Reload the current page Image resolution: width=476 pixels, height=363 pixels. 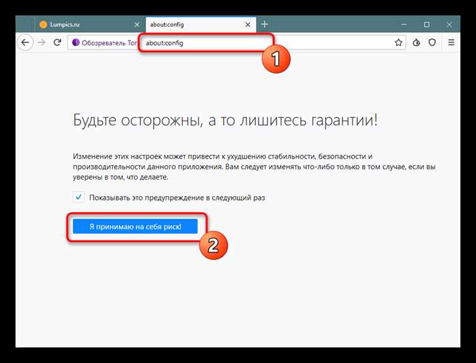pos(57,43)
